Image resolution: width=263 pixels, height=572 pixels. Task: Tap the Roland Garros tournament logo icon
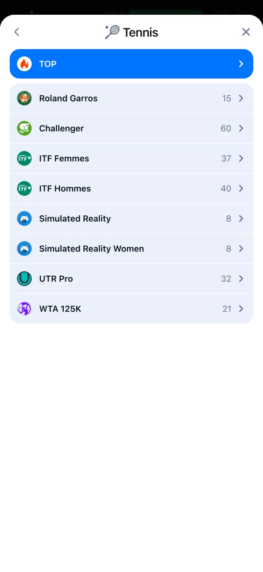pyautogui.click(x=25, y=98)
